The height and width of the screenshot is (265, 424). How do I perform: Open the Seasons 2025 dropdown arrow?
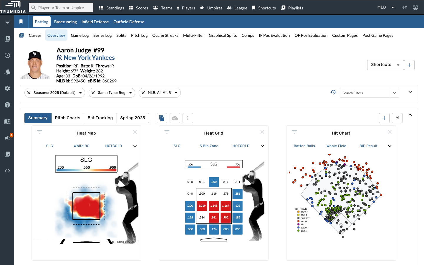tap(80, 93)
